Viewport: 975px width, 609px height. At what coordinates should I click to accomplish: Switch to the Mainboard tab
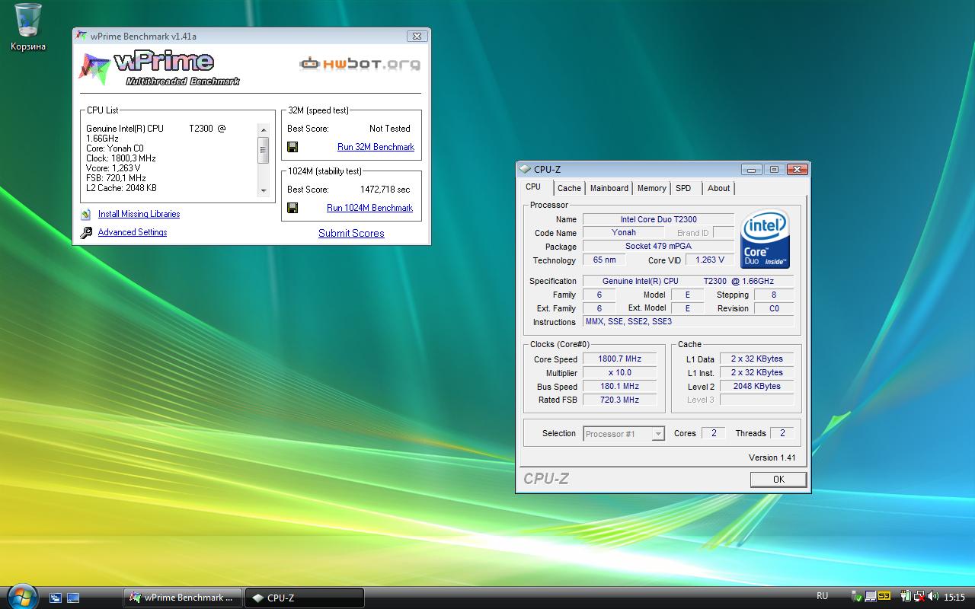coord(609,188)
